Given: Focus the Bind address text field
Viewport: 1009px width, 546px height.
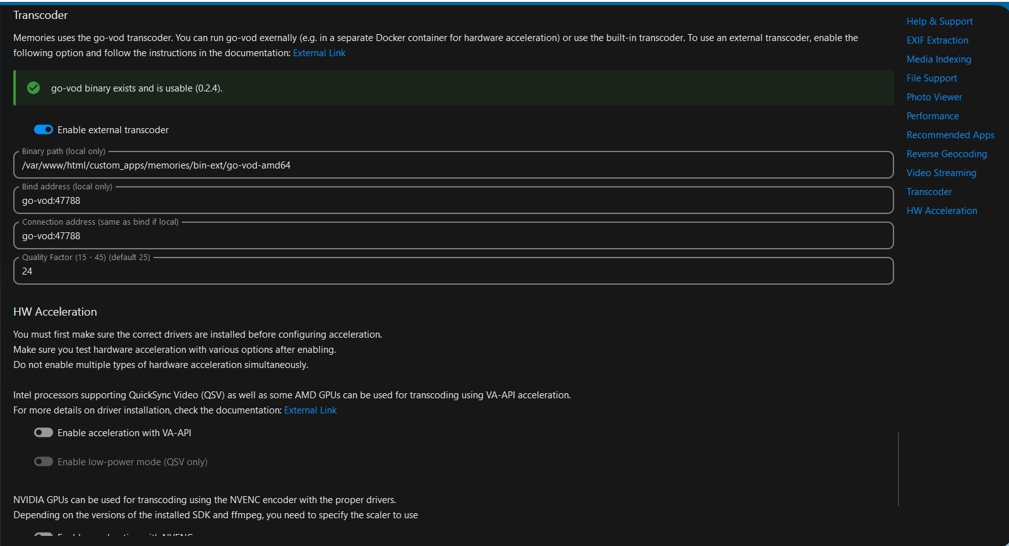Looking at the screenshot, I should [x=453, y=201].
